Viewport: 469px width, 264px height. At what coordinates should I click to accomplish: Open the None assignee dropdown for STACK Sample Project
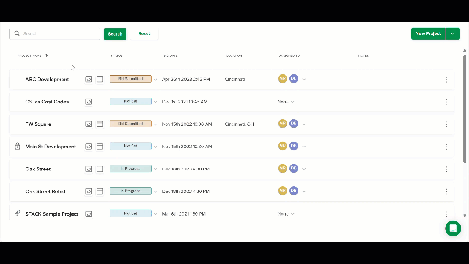click(286, 214)
